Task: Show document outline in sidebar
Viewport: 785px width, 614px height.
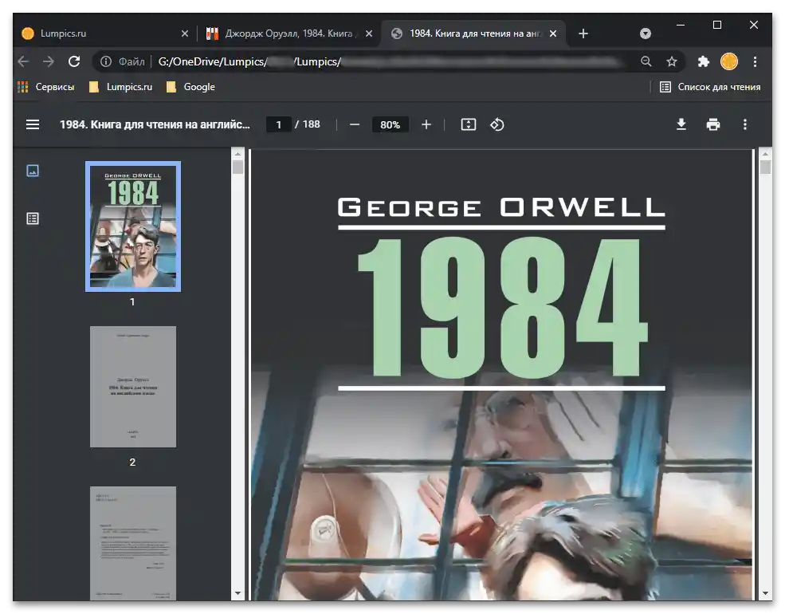Action: point(33,218)
